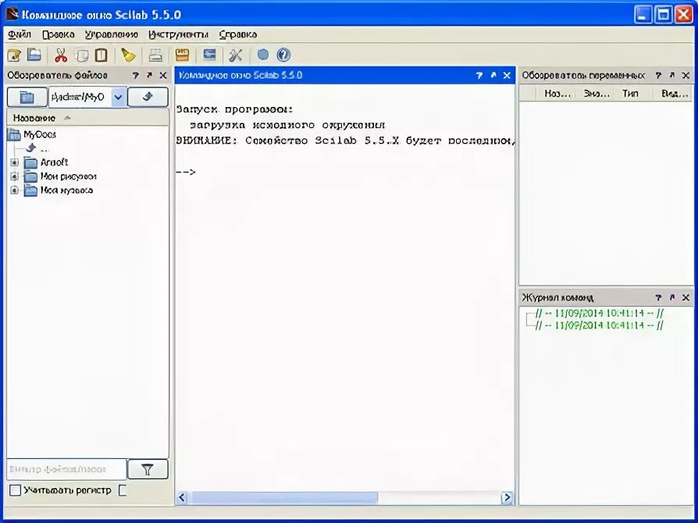Open the Инструменты menu
The width and height of the screenshot is (698, 523).
(179, 34)
